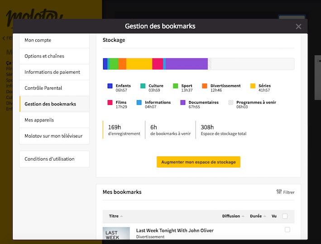The height and width of the screenshot is (244, 321).
Task: Sort bookmarks by Titre
Action: click(115, 216)
